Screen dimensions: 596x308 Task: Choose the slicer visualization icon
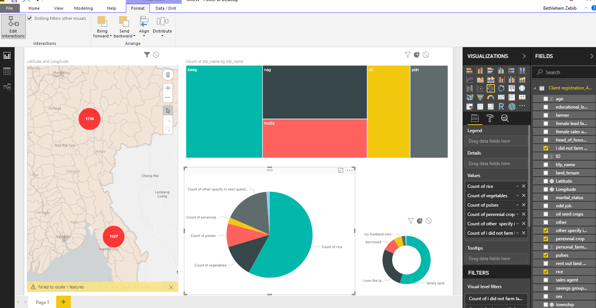click(470, 106)
